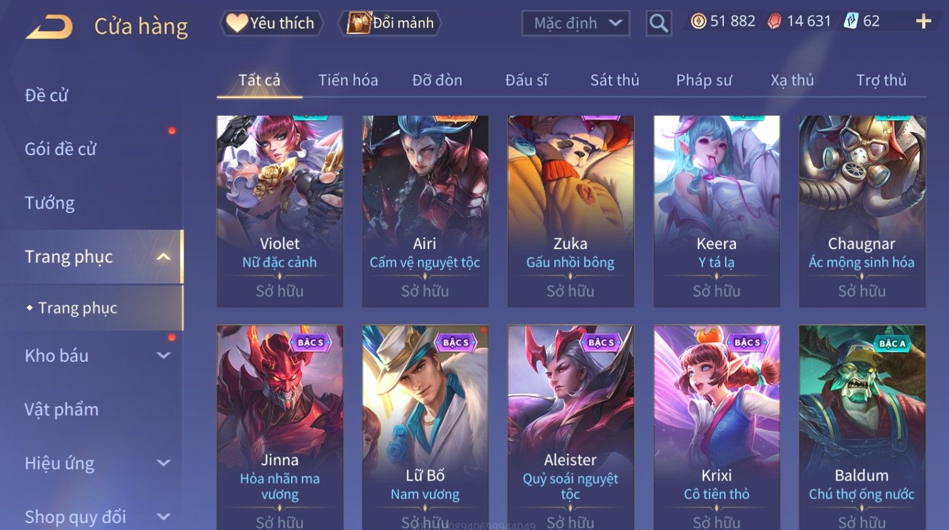Click the chest icon in Đổi mảnh
Viewport: 949px width, 530px height.
pos(359,23)
